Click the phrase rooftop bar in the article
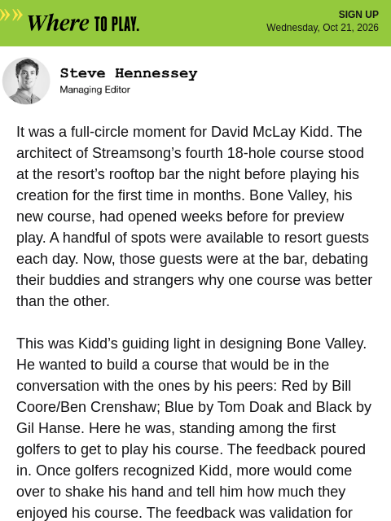Screen dimensions: 391x521 [144, 174]
